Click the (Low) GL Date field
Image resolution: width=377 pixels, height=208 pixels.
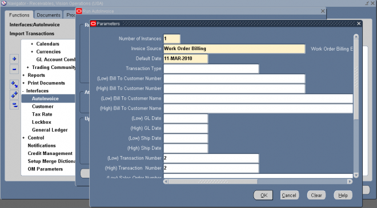(186, 119)
